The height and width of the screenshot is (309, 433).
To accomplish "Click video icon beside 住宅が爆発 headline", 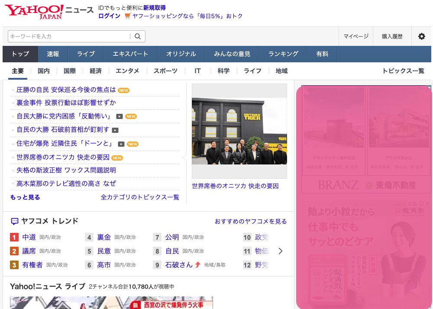I will click(x=121, y=144).
